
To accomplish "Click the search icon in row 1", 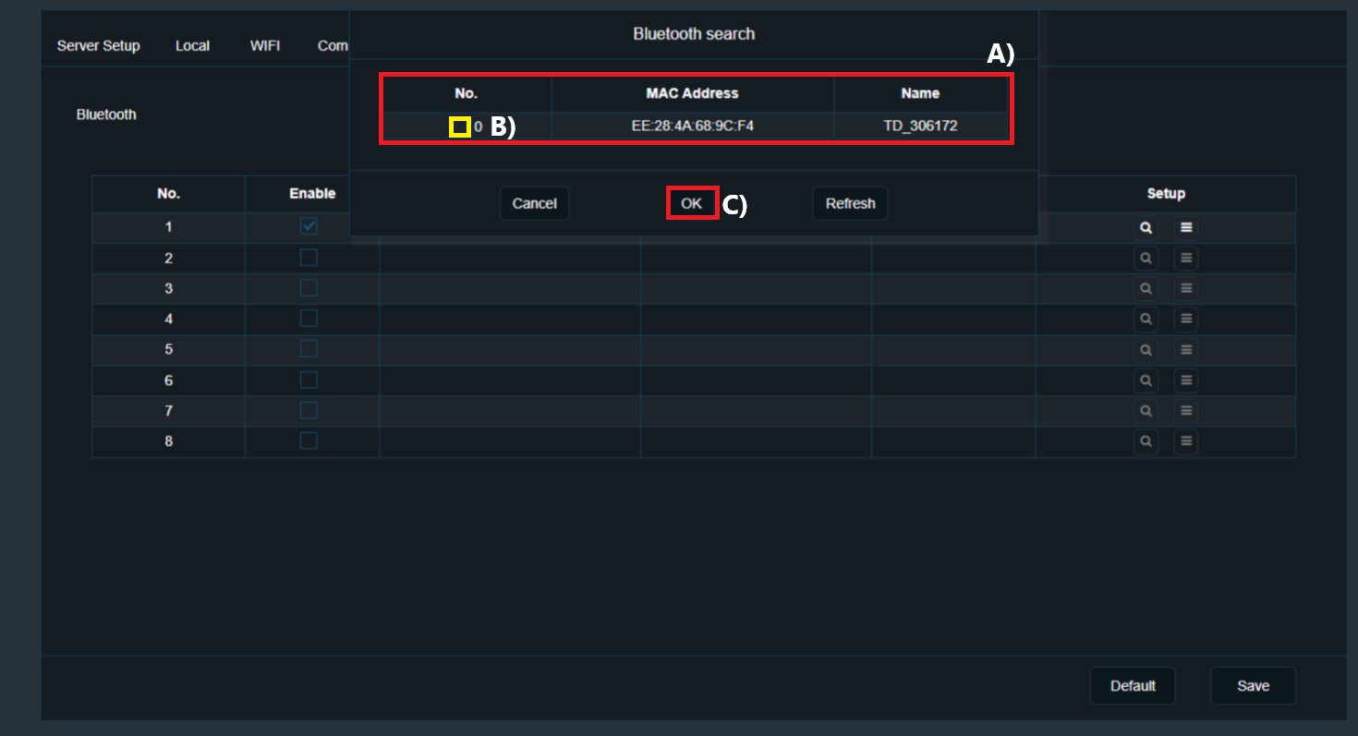I will pos(1146,227).
